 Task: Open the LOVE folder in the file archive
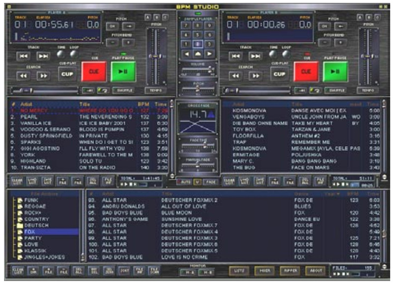[31, 244]
